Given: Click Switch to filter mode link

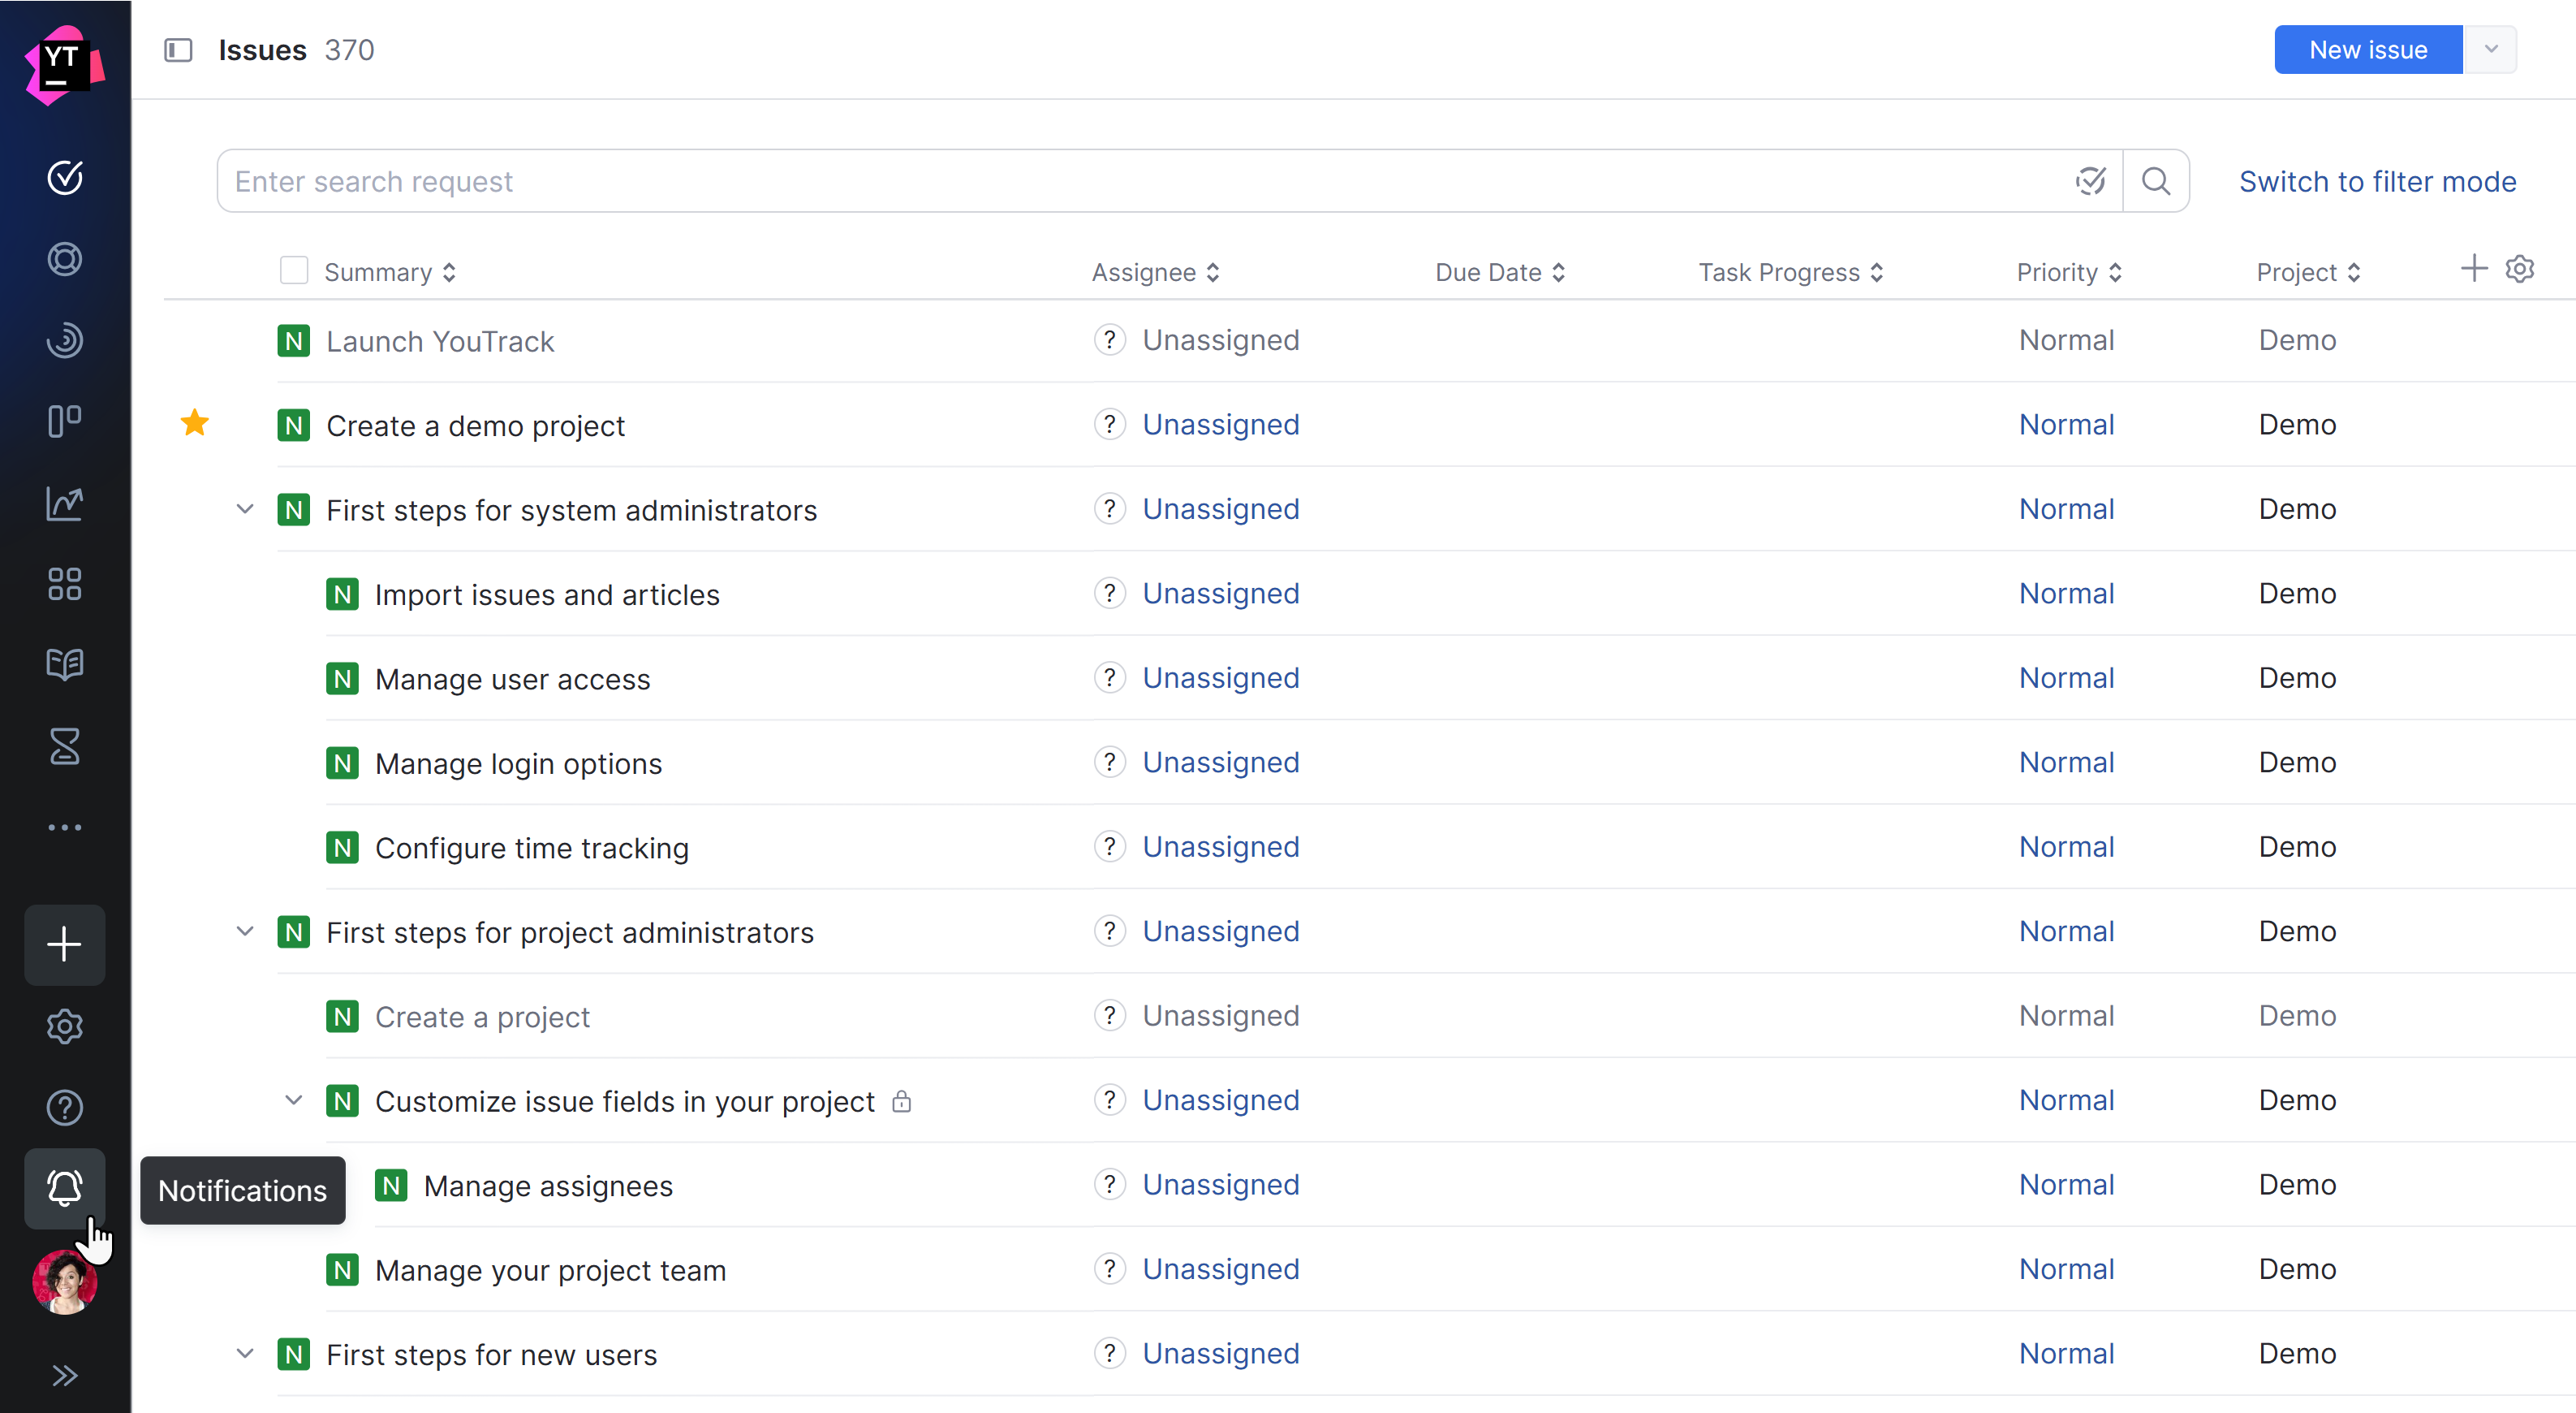Looking at the screenshot, I should pos(2377,181).
